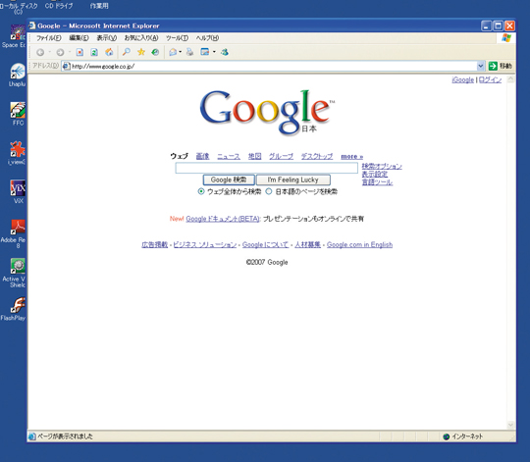Click the page scrollbar down arrow
The image size is (530, 462).
[x=510, y=425]
